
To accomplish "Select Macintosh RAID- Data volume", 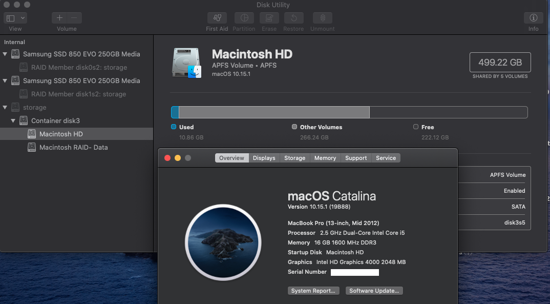I will pyautogui.click(x=73, y=147).
